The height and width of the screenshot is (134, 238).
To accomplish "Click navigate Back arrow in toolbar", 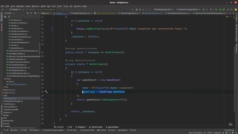I will [x=3, y=10].
